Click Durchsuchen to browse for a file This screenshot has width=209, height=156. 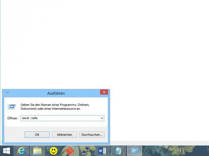pyautogui.click(x=92, y=135)
